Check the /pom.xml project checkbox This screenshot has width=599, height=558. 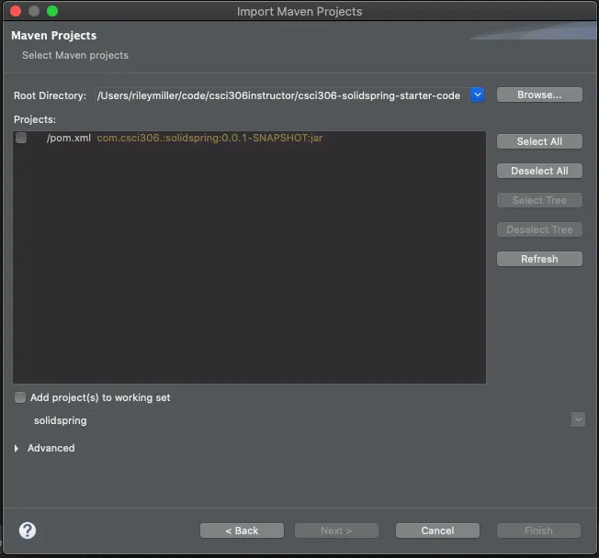(21, 138)
